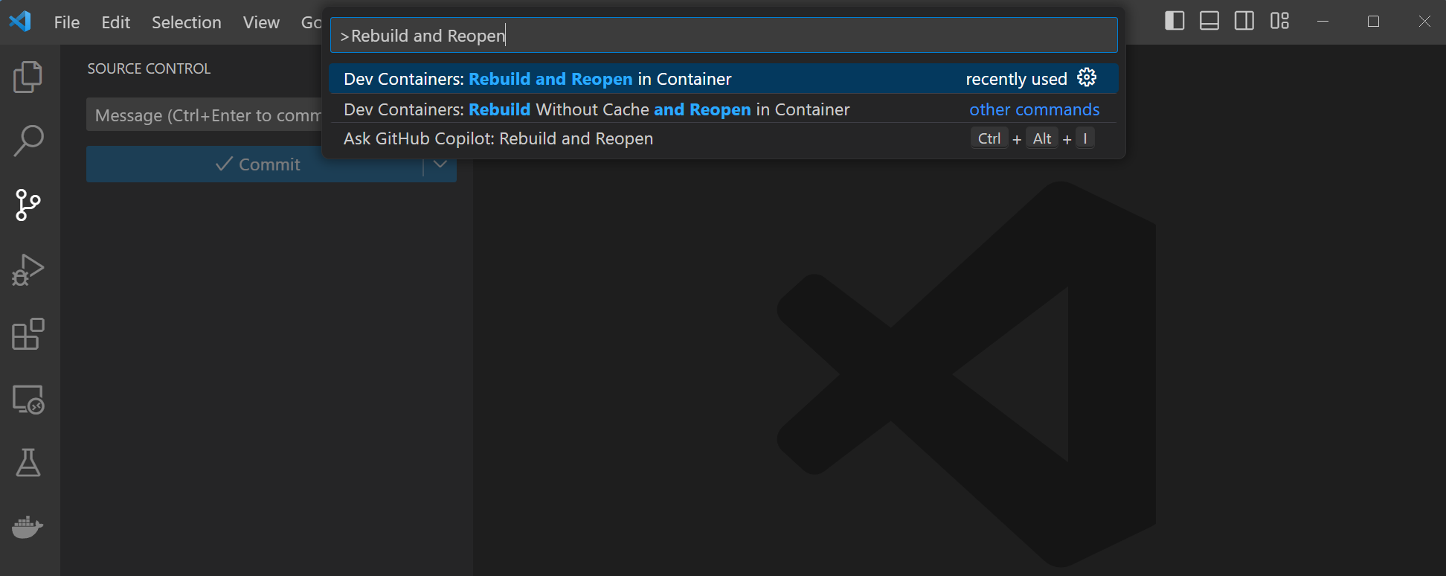Open the Search view in activity bar

28,141
